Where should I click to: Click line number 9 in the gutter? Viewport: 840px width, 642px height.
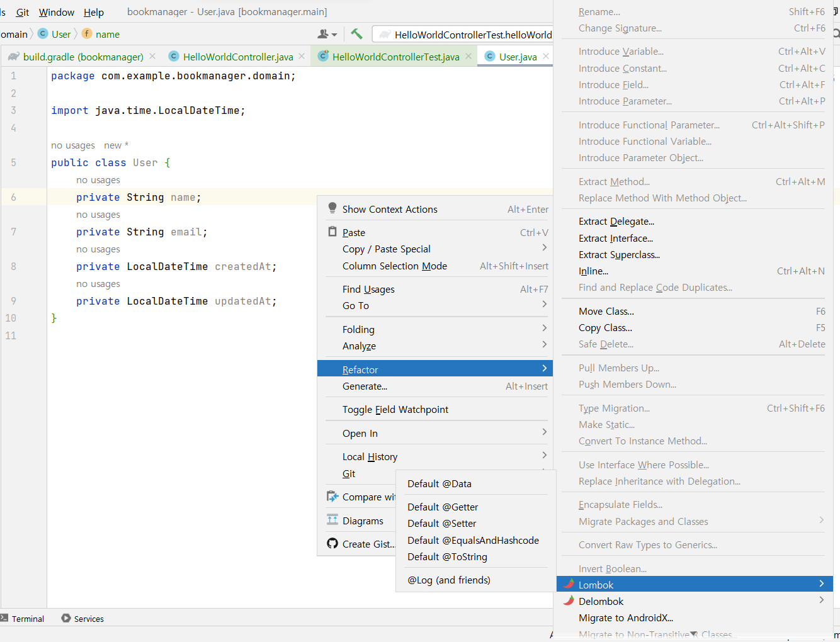[x=13, y=301]
